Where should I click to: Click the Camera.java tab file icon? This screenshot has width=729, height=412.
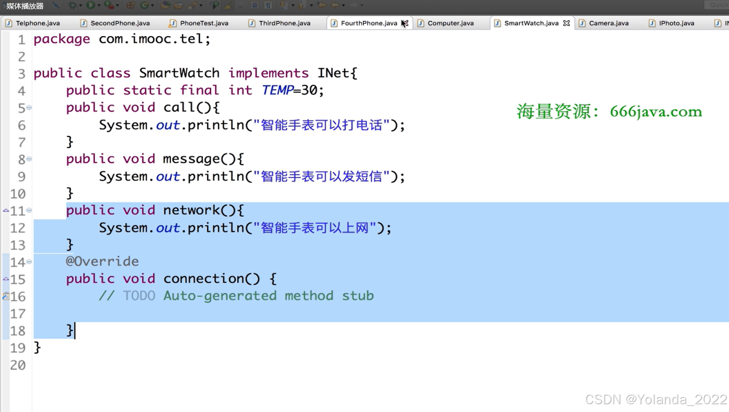click(582, 23)
